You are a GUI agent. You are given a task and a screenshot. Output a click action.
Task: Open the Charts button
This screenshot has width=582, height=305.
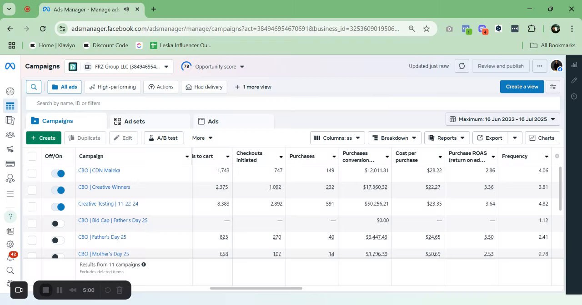[x=542, y=138]
